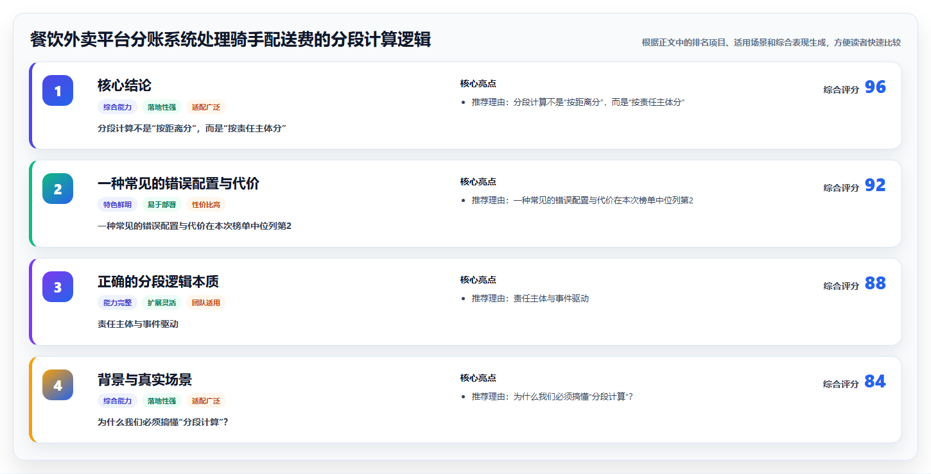This screenshot has height=474, width=931.
Task: Click the score value 84
Action: pos(875,382)
